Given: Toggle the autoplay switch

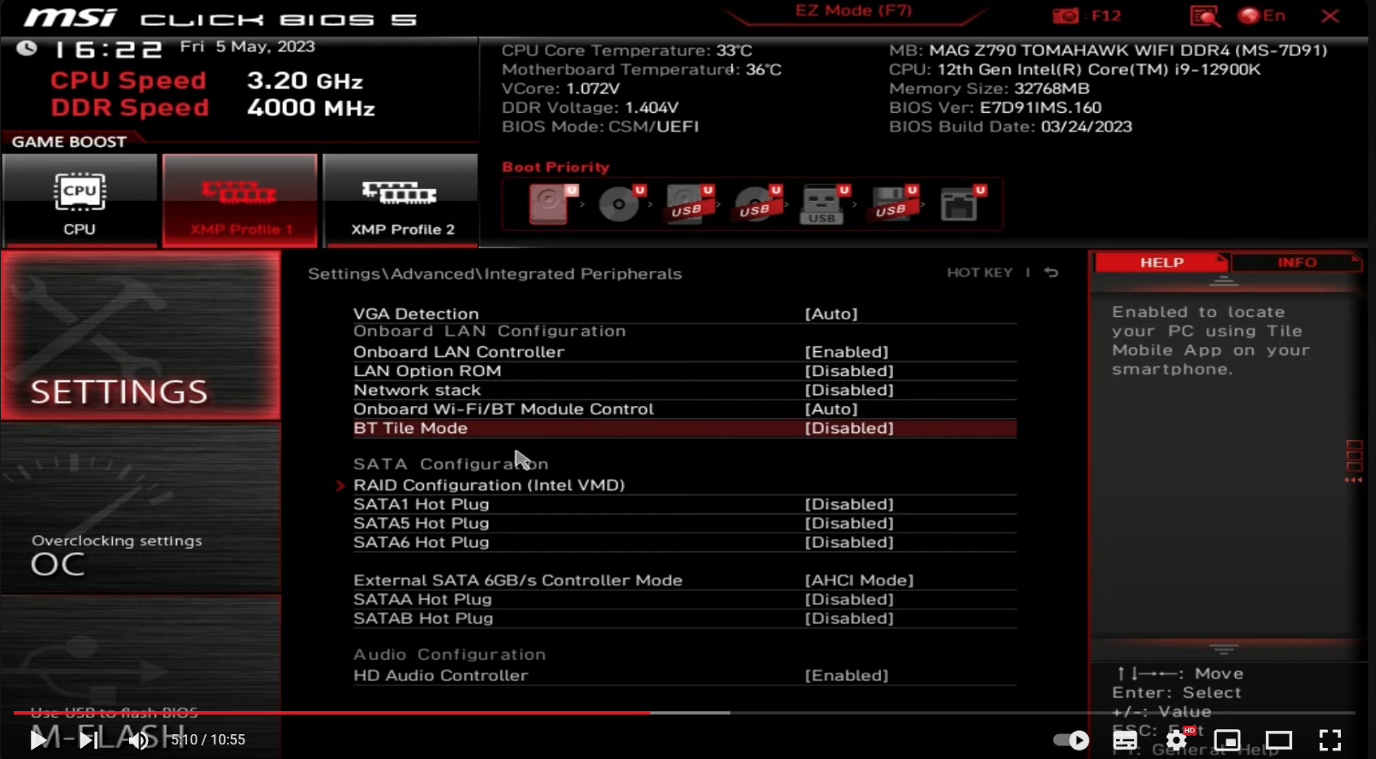Looking at the screenshot, I should pos(1071,739).
